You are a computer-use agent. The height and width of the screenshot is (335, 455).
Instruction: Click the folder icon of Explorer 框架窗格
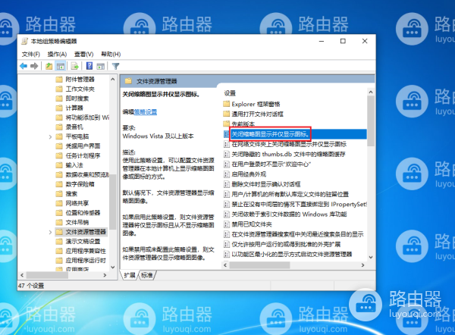coord(226,104)
